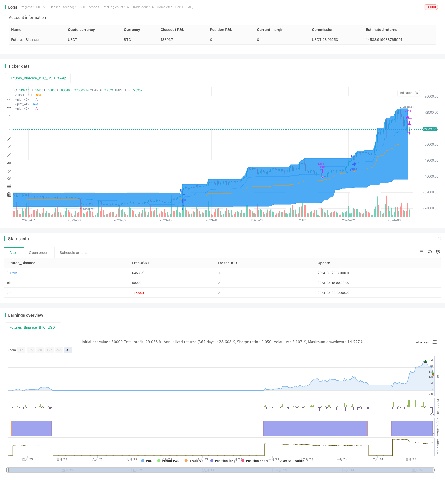Grab the navigator left range handle

tap(8, 470)
